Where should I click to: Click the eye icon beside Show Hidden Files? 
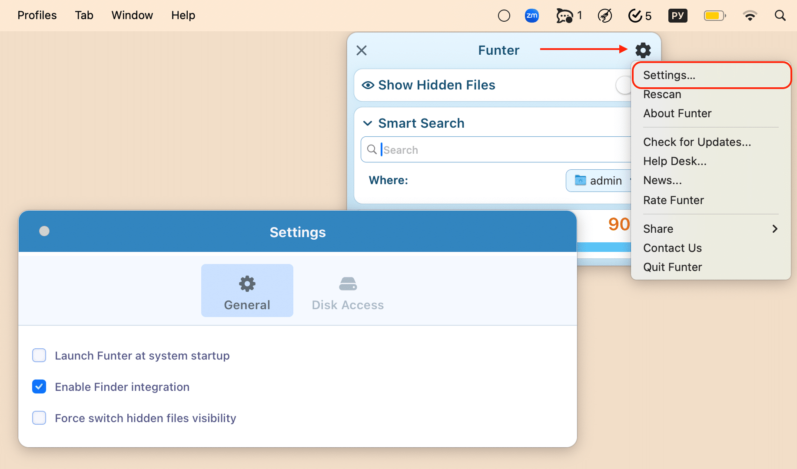point(368,85)
